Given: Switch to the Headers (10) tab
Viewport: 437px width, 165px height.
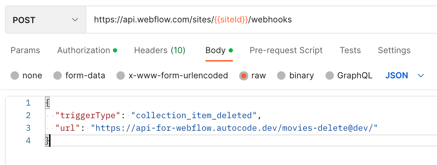Looking at the screenshot, I should click(160, 50).
